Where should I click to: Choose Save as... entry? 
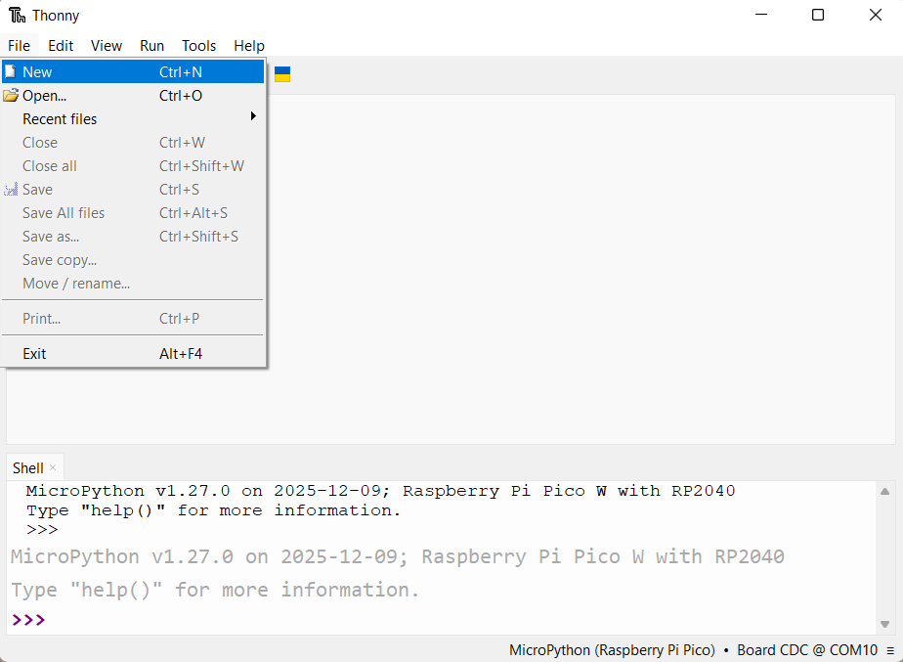pos(133,237)
